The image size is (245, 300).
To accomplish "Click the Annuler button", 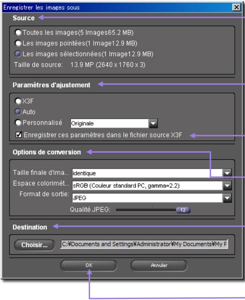I will pos(159,265).
